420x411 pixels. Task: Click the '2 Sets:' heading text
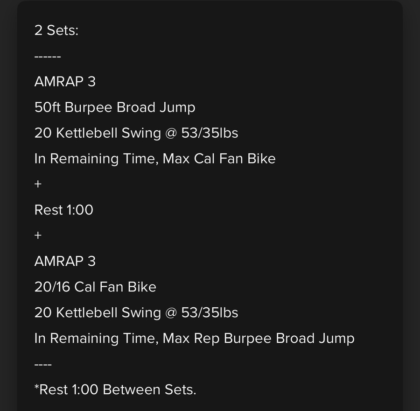coord(56,30)
